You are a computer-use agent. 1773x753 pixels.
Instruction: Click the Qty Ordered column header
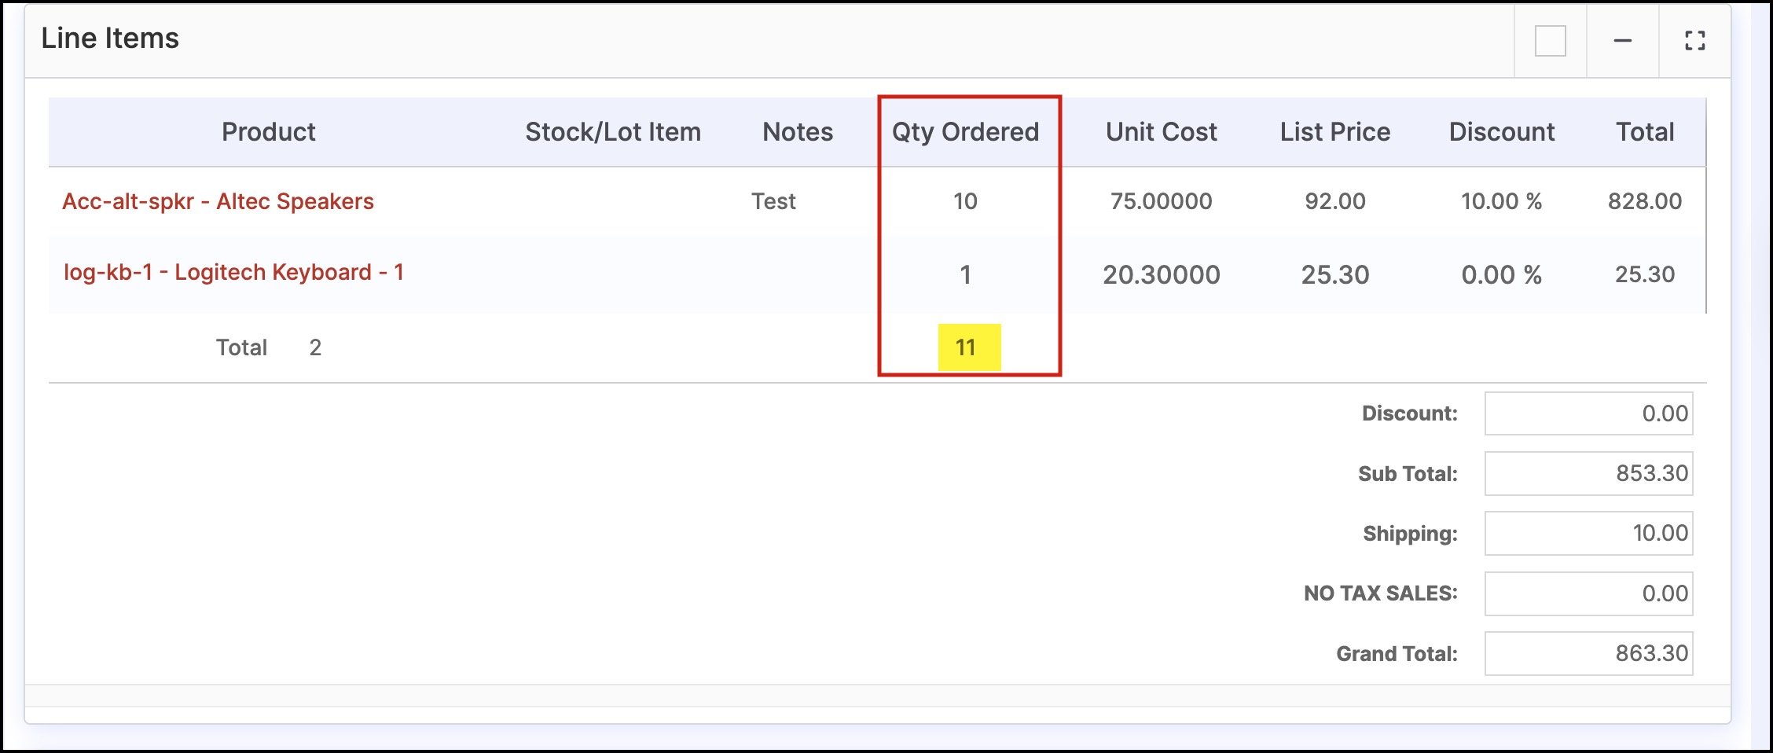click(965, 132)
